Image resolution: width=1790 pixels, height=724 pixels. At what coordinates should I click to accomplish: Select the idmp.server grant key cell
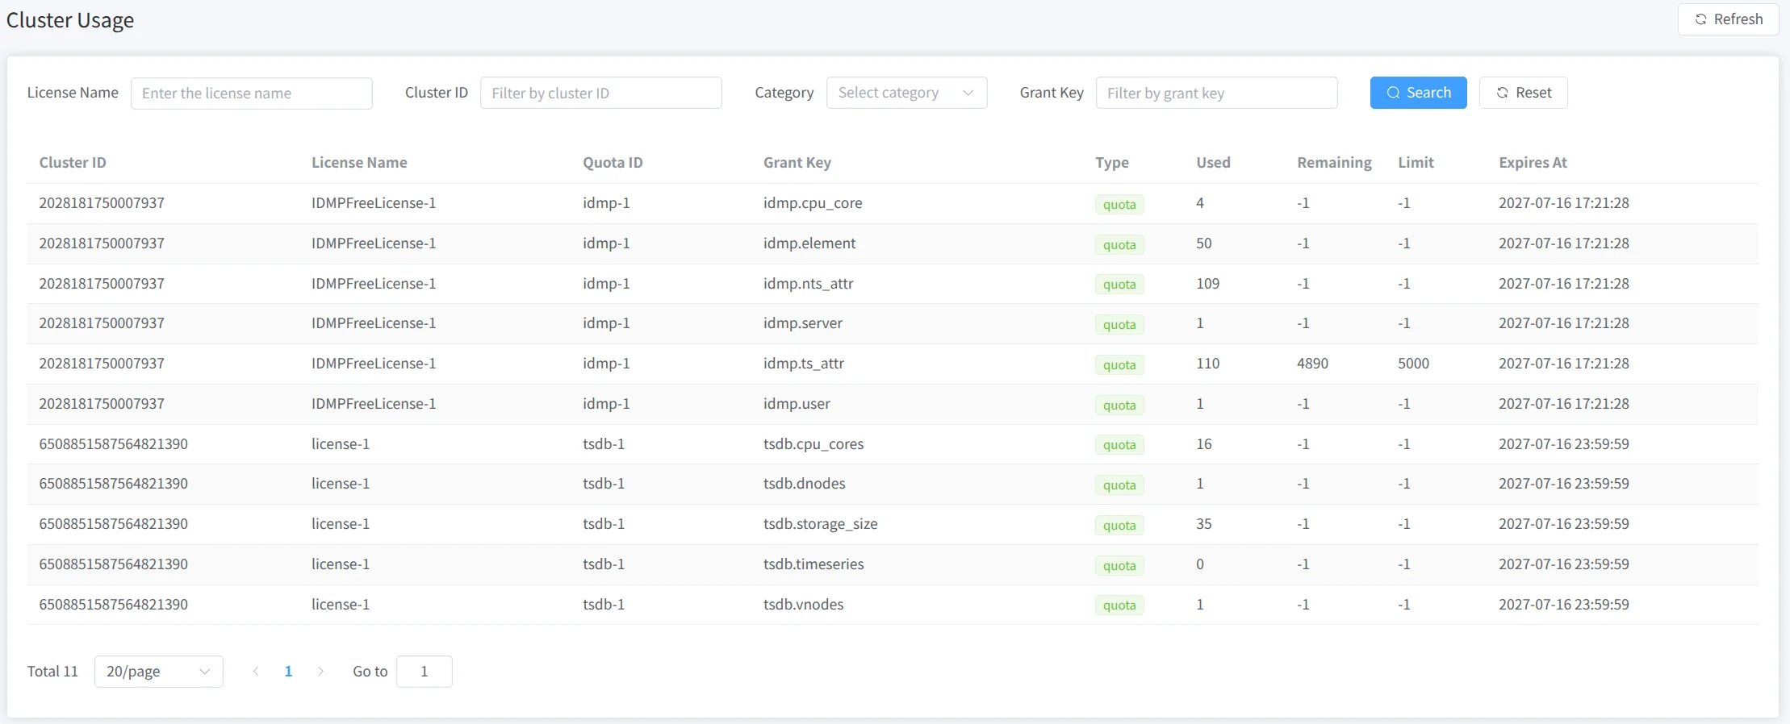point(803,323)
